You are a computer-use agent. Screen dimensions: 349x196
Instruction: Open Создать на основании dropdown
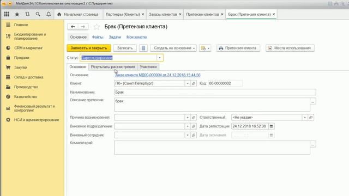tap(173, 48)
